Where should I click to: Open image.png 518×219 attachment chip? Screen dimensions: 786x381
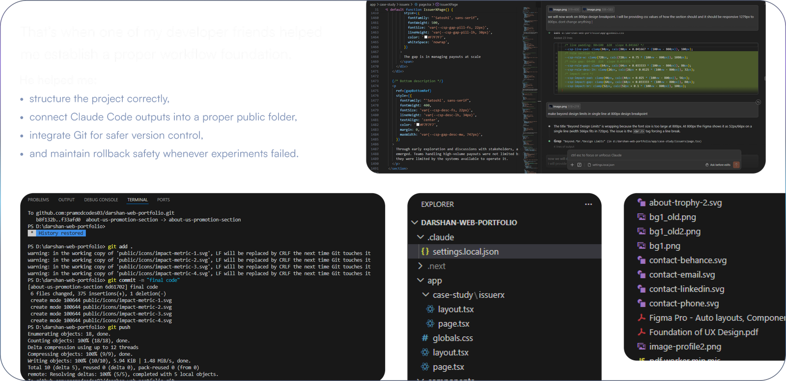pyautogui.click(x=563, y=106)
